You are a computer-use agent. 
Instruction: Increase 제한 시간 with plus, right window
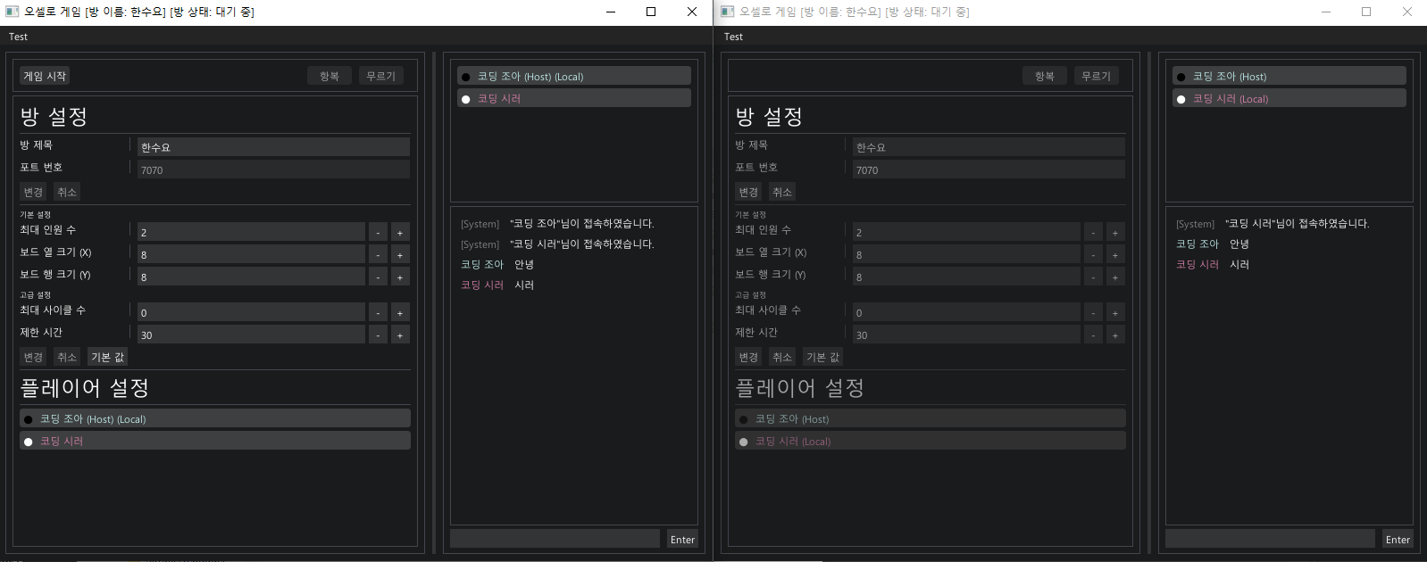point(1115,335)
